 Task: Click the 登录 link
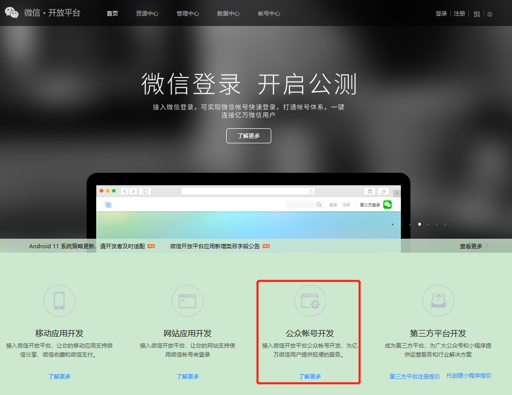tap(441, 13)
